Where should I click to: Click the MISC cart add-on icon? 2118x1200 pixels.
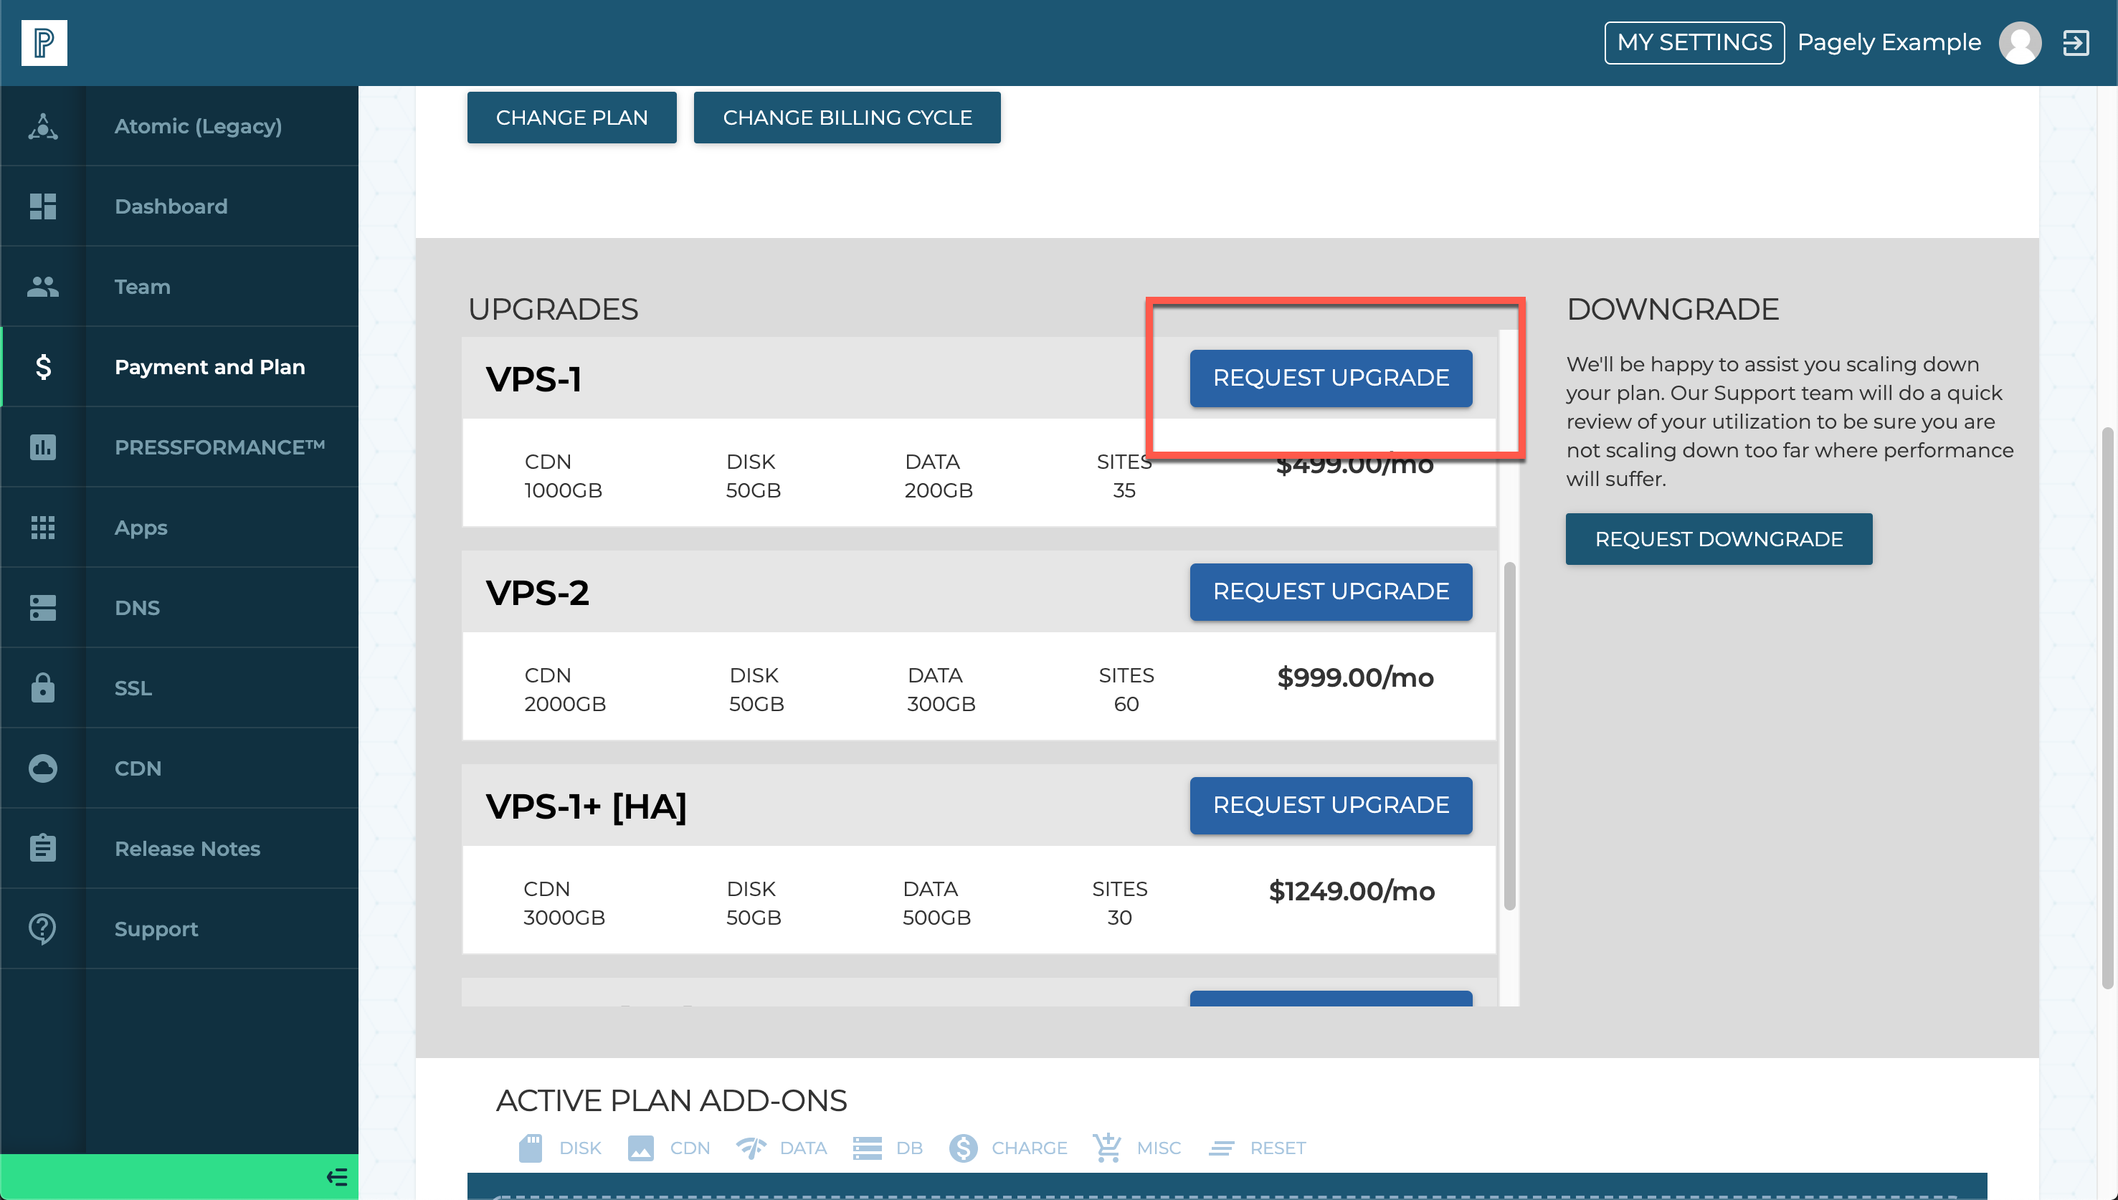coord(1108,1146)
